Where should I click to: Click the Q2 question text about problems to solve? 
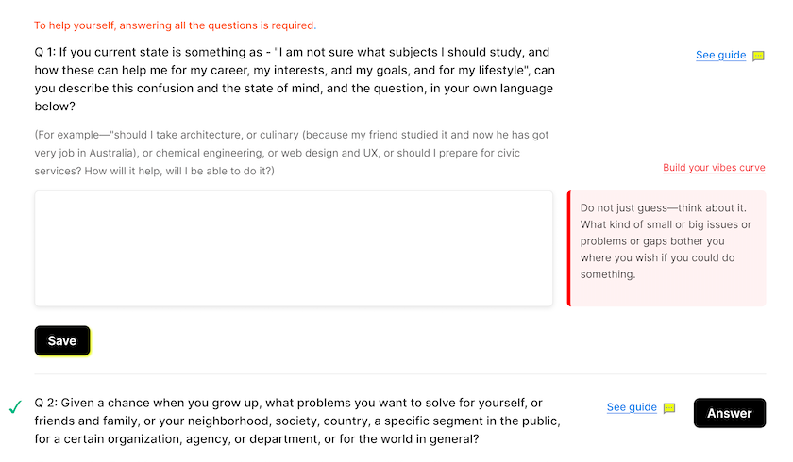(x=297, y=421)
